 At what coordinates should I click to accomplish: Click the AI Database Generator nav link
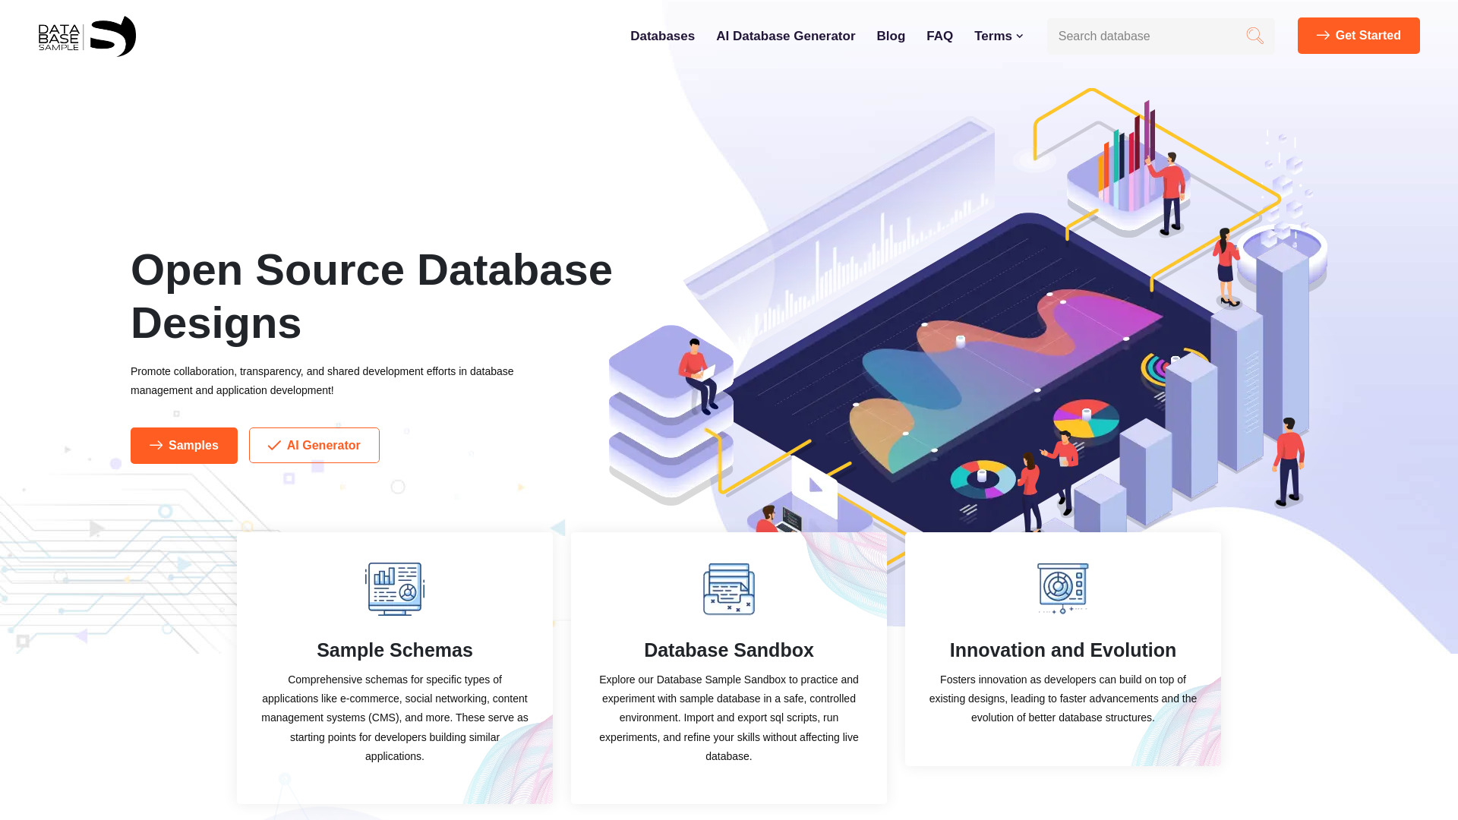(x=785, y=35)
